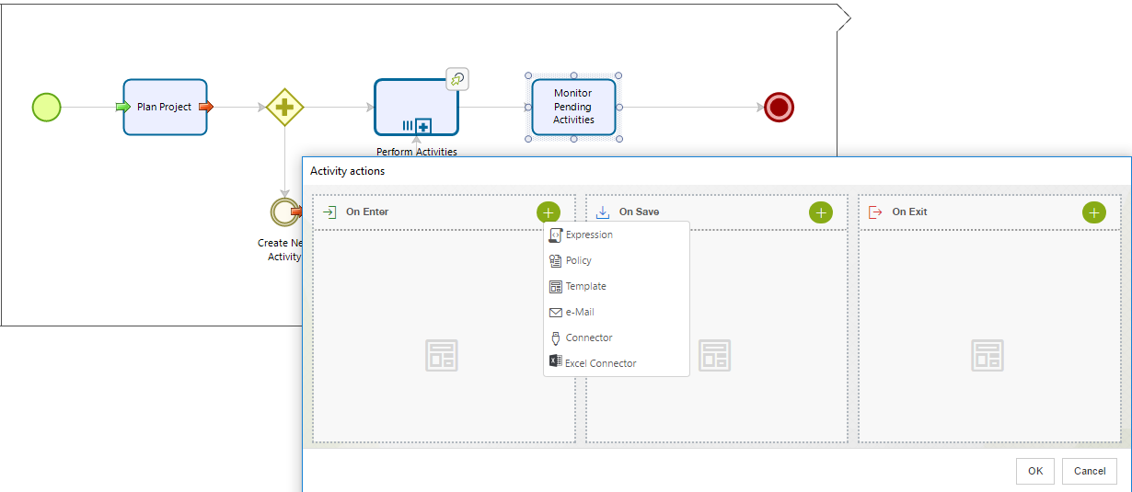Pick Connector from the action menu
This screenshot has width=1132, height=492.
[x=589, y=338]
